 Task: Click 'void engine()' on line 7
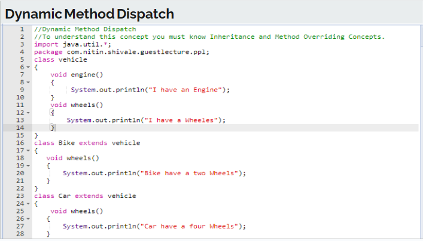point(77,75)
